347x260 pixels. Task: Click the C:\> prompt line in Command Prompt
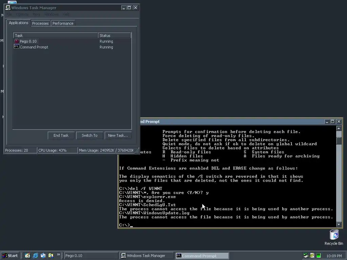[126, 225]
